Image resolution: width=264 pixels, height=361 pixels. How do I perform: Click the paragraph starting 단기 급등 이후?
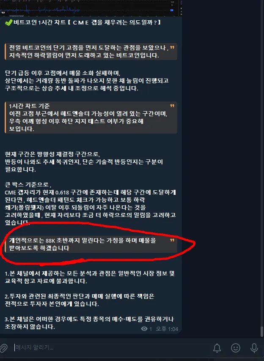click(x=87, y=81)
